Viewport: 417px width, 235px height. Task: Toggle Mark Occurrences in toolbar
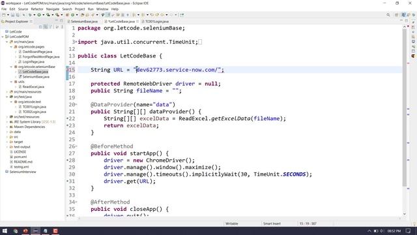point(108,15)
